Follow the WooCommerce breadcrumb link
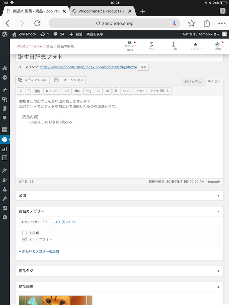Screen dimensions: 229x305 pyautogui.click(x=29, y=46)
